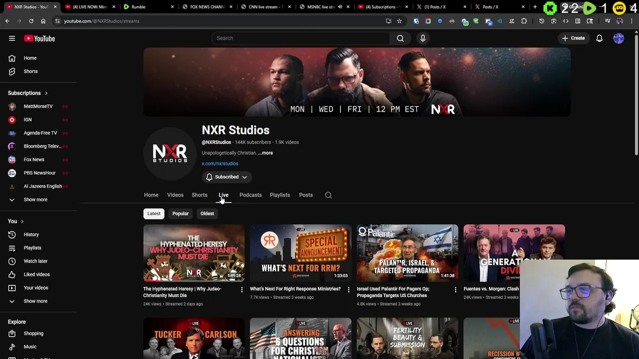Open the channel Shorts tab
Viewport: 639px width, 359px height.
pyautogui.click(x=199, y=195)
